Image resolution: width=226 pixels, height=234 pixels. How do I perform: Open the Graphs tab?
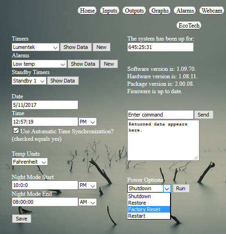click(x=160, y=11)
